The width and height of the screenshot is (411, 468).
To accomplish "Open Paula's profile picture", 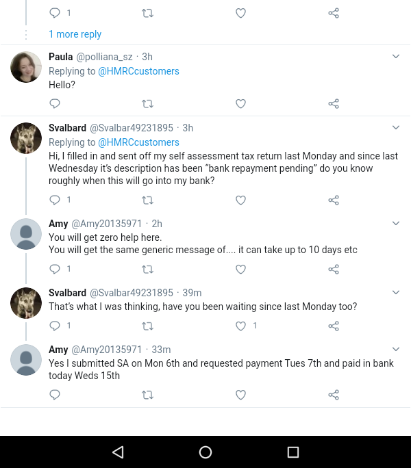I will pos(26,67).
